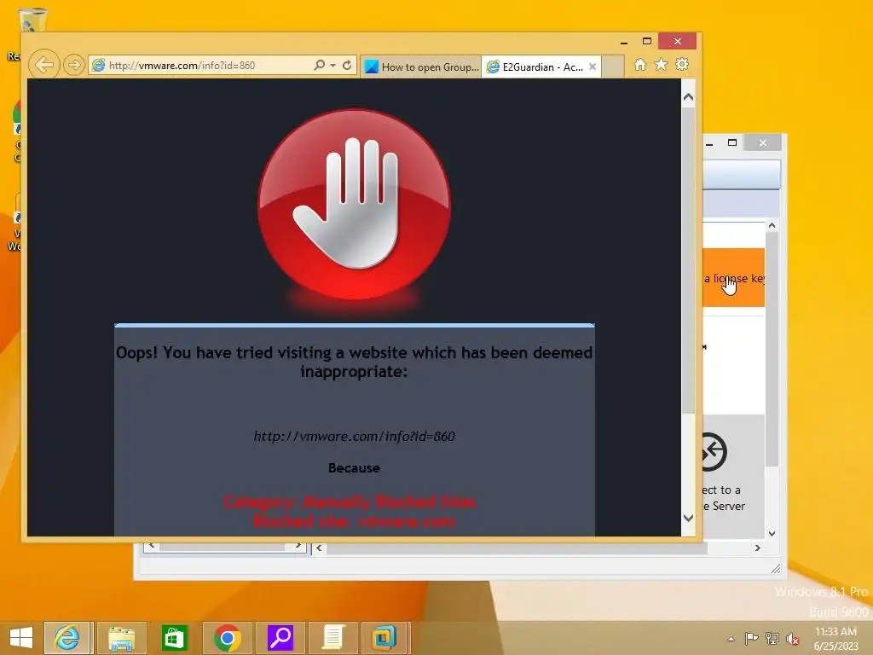Click the 'a license key' orange banner in the background window

pos(733,278)
